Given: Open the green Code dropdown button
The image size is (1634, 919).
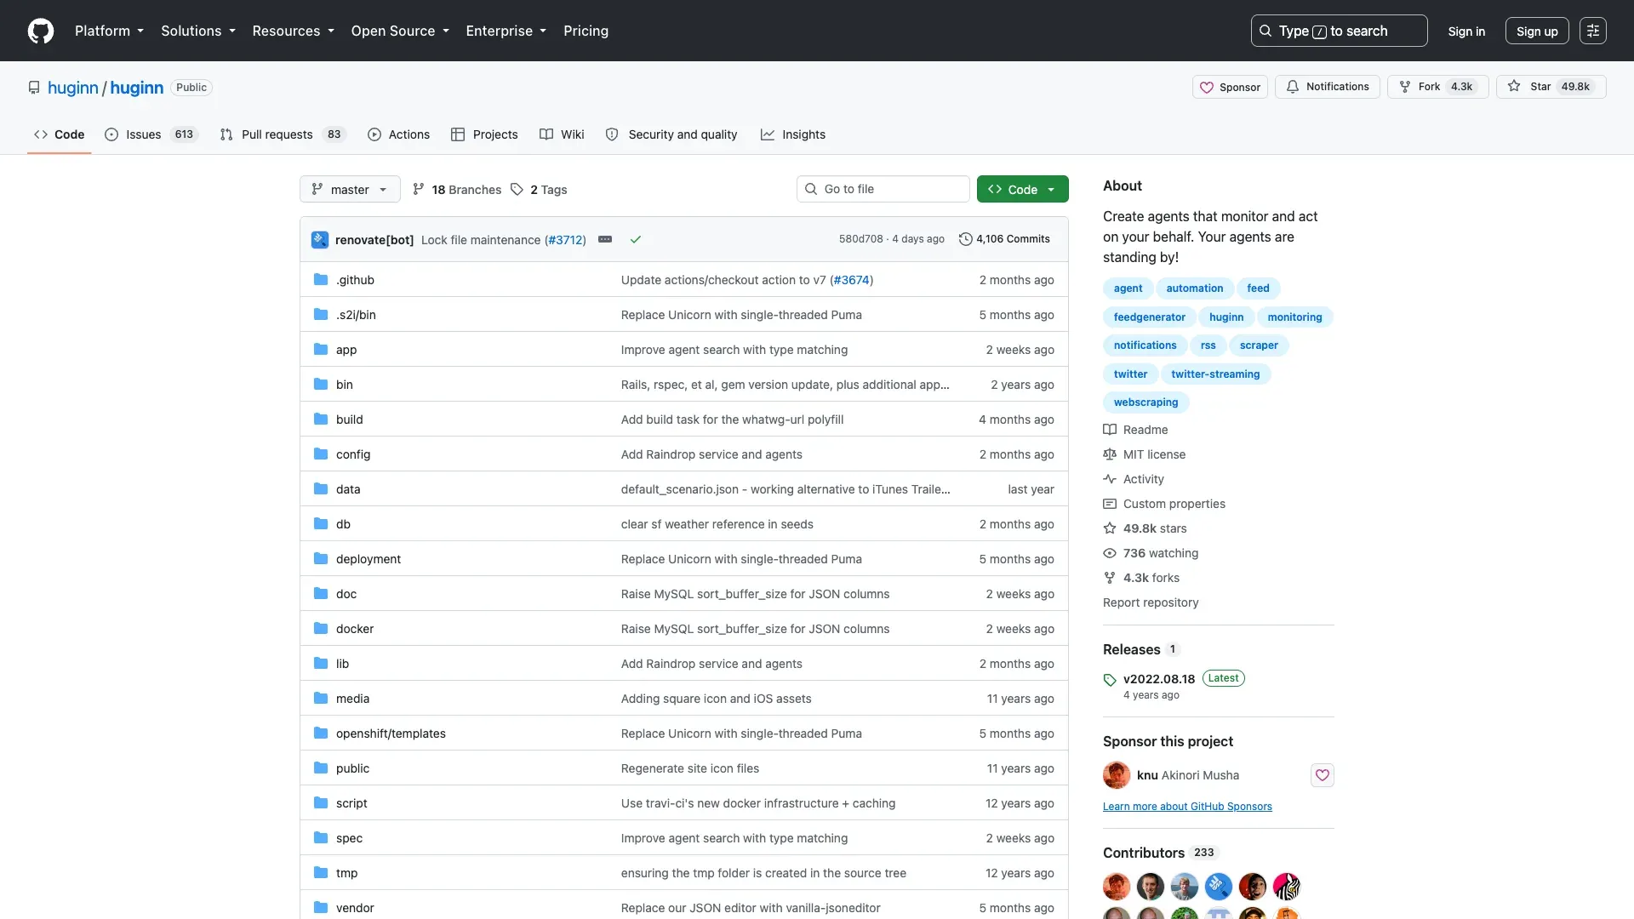Looking at the screenshot, I should (1022, 189).
